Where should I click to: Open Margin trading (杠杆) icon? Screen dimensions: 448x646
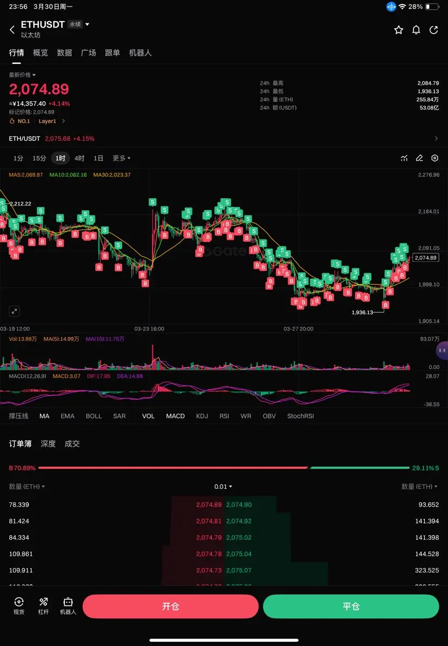coord(44,606)
